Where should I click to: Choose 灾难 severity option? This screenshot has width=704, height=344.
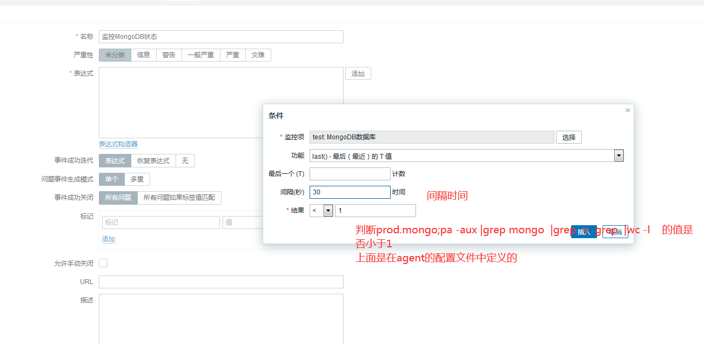click(x=258, y=55)
